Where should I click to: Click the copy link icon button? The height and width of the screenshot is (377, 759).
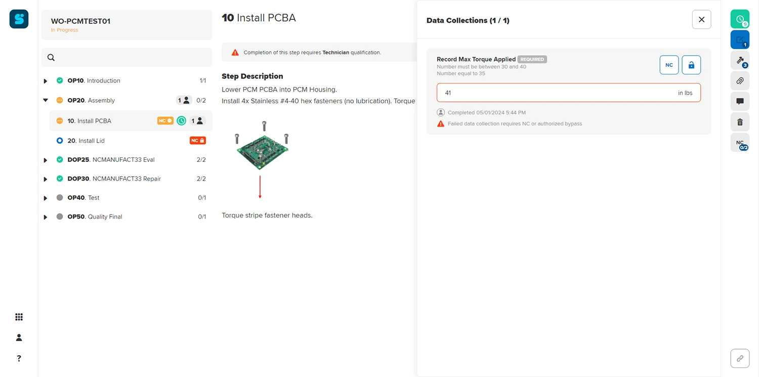[739, 358]
